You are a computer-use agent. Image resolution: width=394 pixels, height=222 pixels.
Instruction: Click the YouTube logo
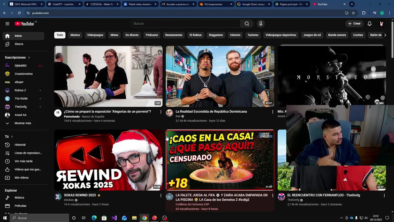pos(24,24)
